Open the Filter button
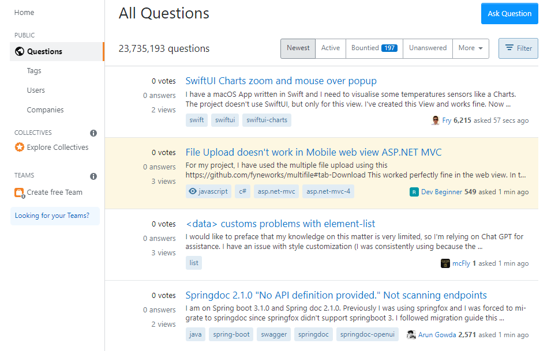Image resolution: width=551 pixels, height=351 pixels. click(518, 48)
